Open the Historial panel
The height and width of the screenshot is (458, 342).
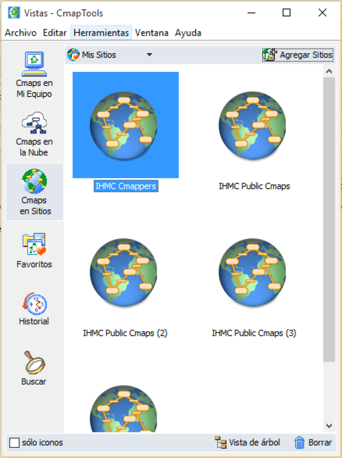pos(34,308)
